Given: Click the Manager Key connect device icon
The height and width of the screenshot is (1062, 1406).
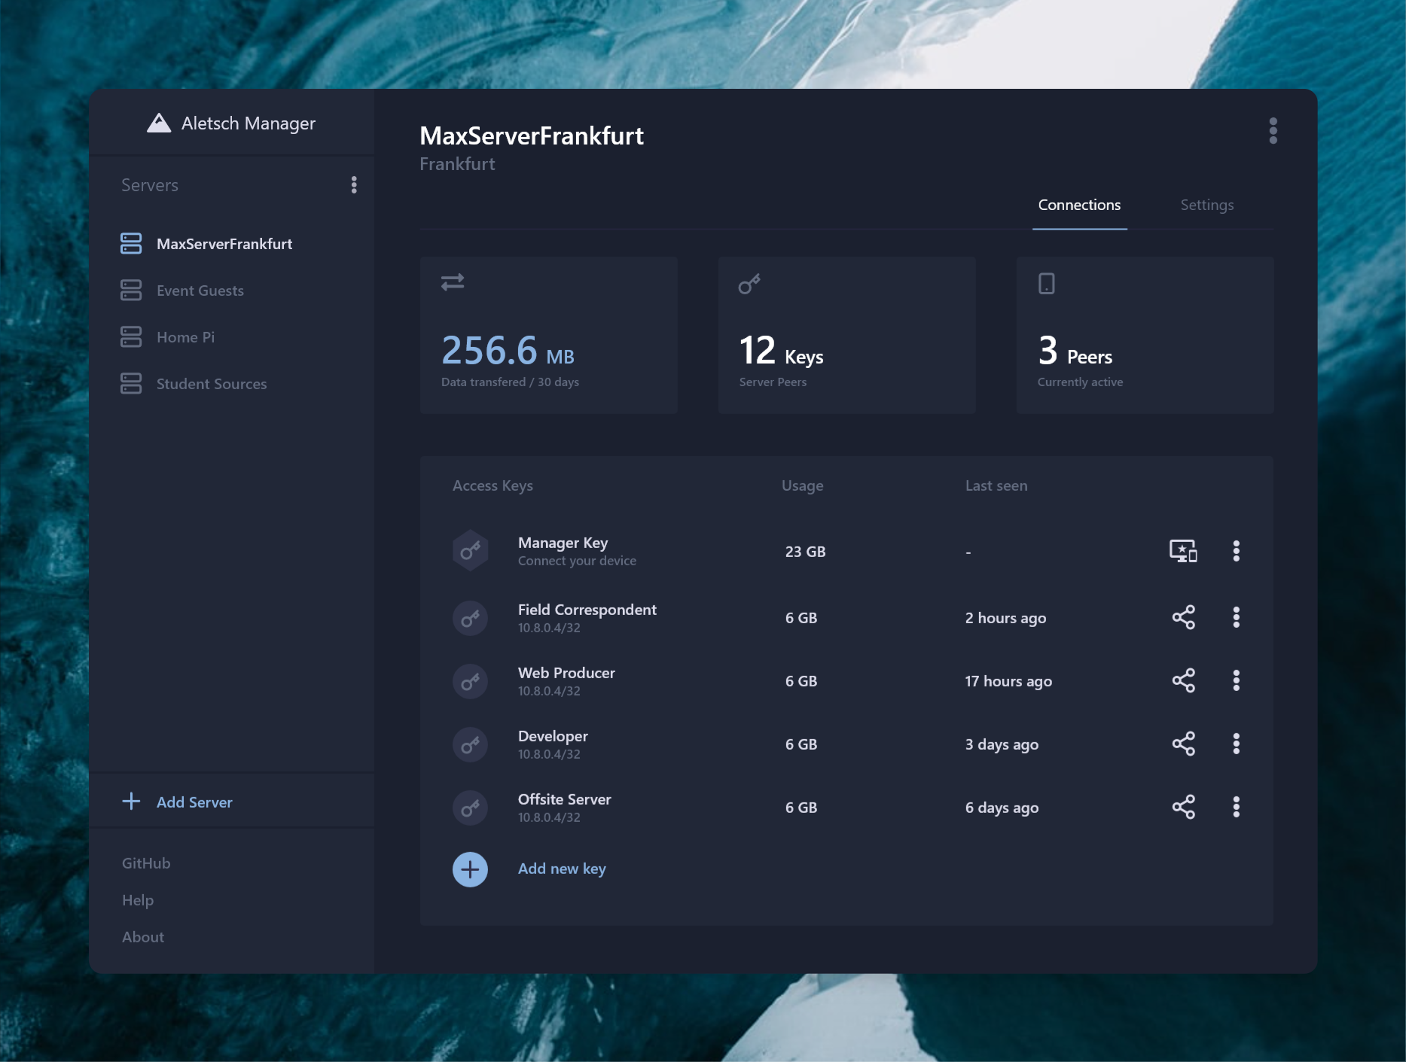Looking at the screenshot, I should pyautogui.click(x=1182, y=551).
